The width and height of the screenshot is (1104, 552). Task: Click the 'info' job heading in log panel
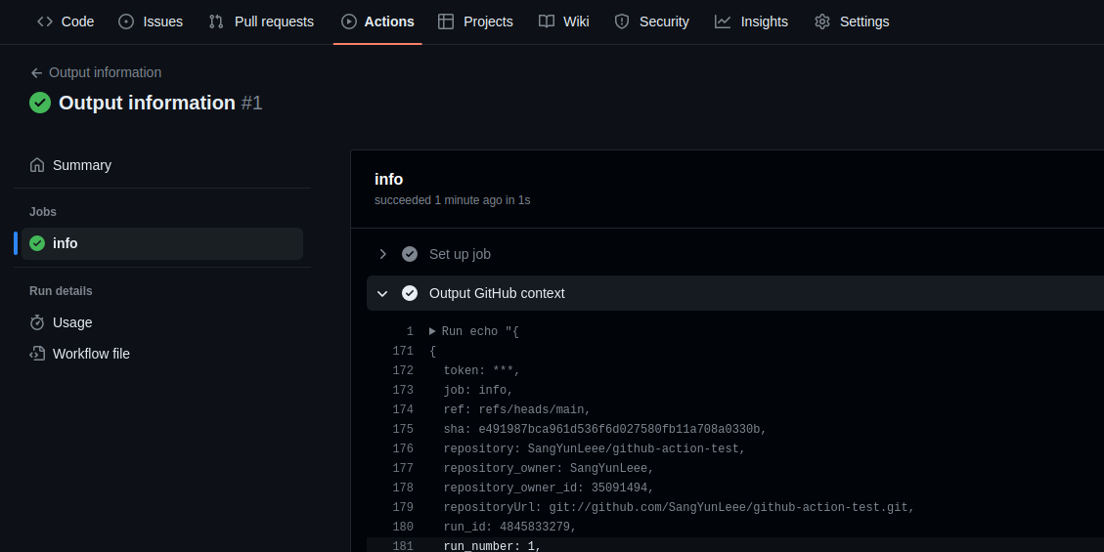pos(388,180)
